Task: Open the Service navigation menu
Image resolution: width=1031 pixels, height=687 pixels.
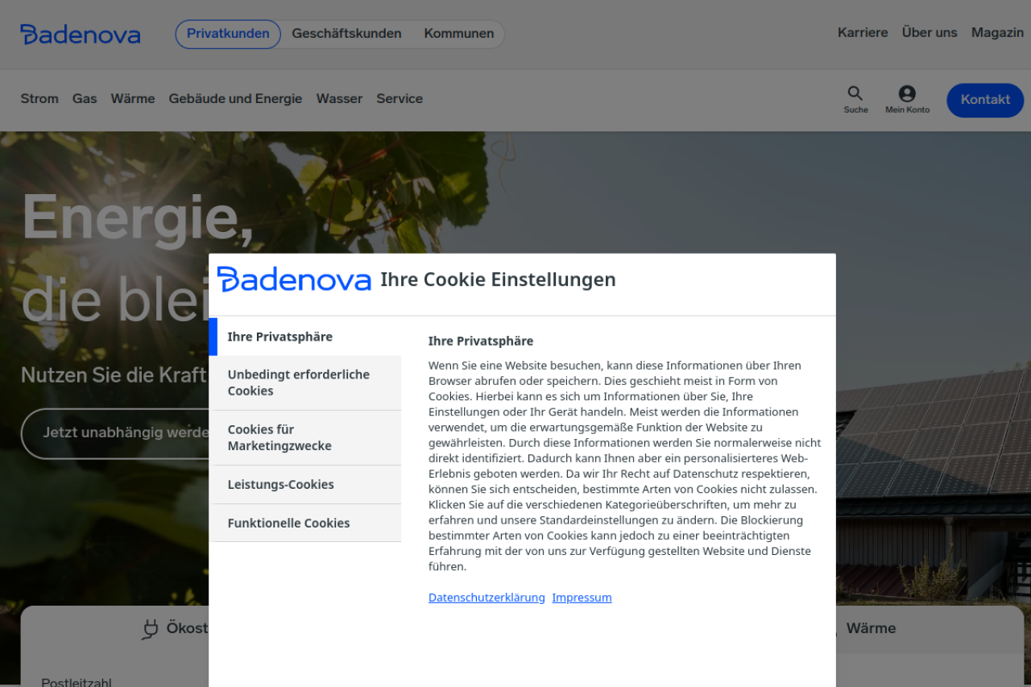Action: pyautogui.click(x=400, y=99)
